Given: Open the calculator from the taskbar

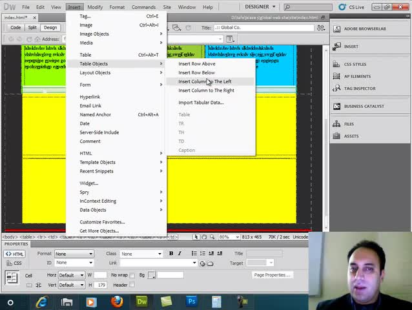Looking at the screenshot, I should pyautogui.click(x=216, y=302).
